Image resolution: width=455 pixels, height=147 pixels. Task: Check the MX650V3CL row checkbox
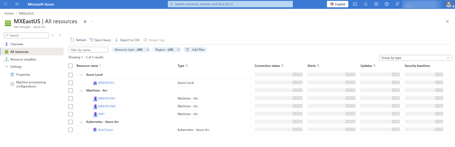point(71,83)
